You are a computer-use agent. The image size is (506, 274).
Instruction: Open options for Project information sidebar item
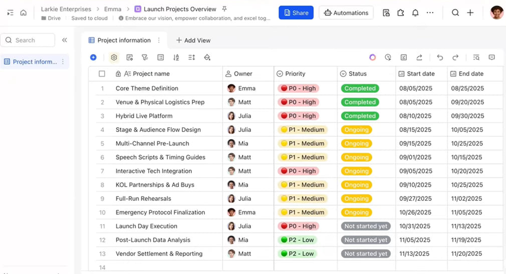tap(63, 62)
